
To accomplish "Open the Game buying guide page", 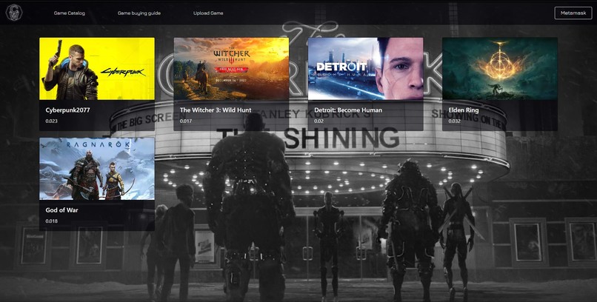I will pos(139,13).
